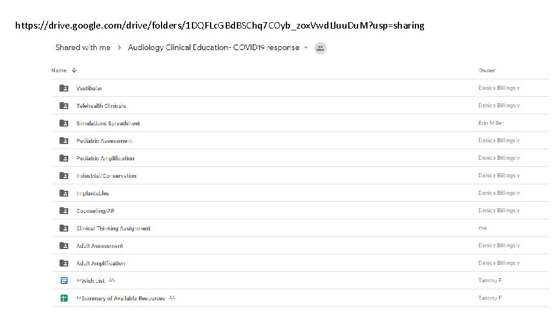Click the Implantables folder icon
560x315 pixels.
64,193
